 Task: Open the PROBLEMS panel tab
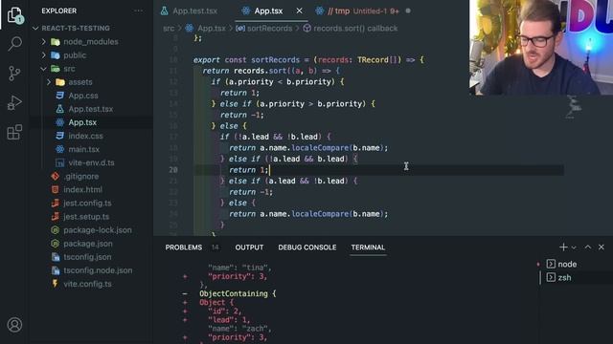coord(183,247)
